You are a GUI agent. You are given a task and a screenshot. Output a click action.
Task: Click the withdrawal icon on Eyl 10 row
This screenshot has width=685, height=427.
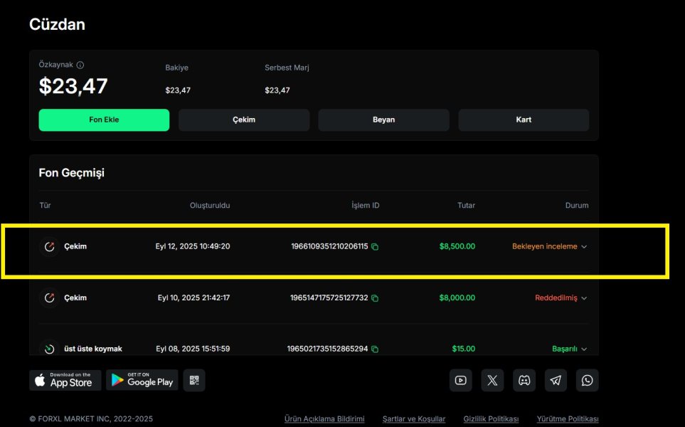coord(49,298)
